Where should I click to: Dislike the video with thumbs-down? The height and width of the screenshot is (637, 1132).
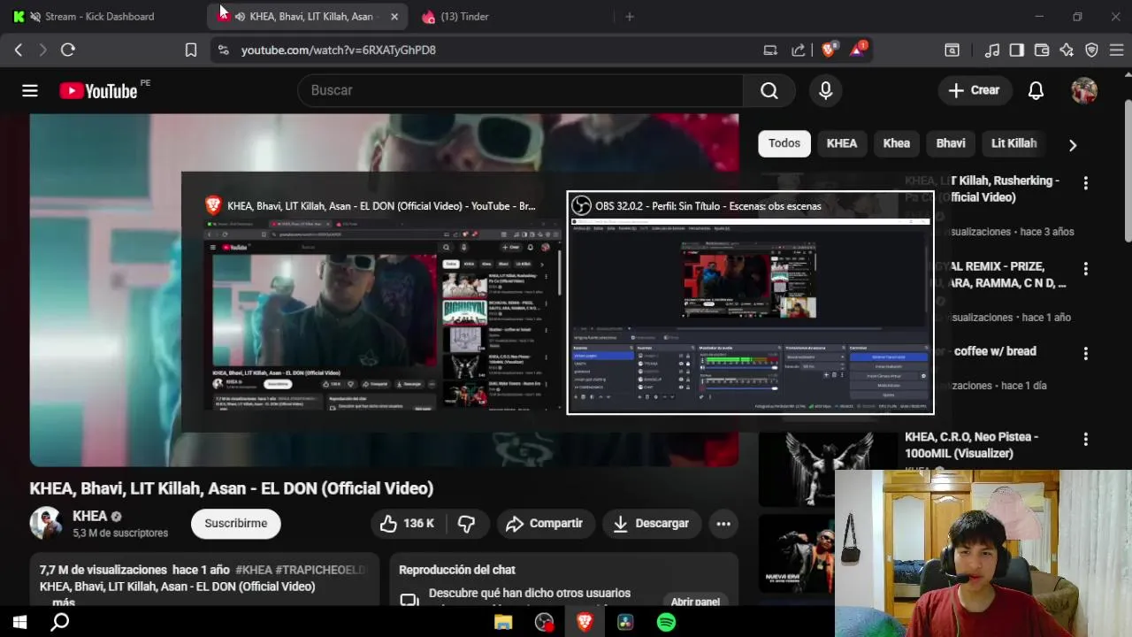click(x=467, y=524)
